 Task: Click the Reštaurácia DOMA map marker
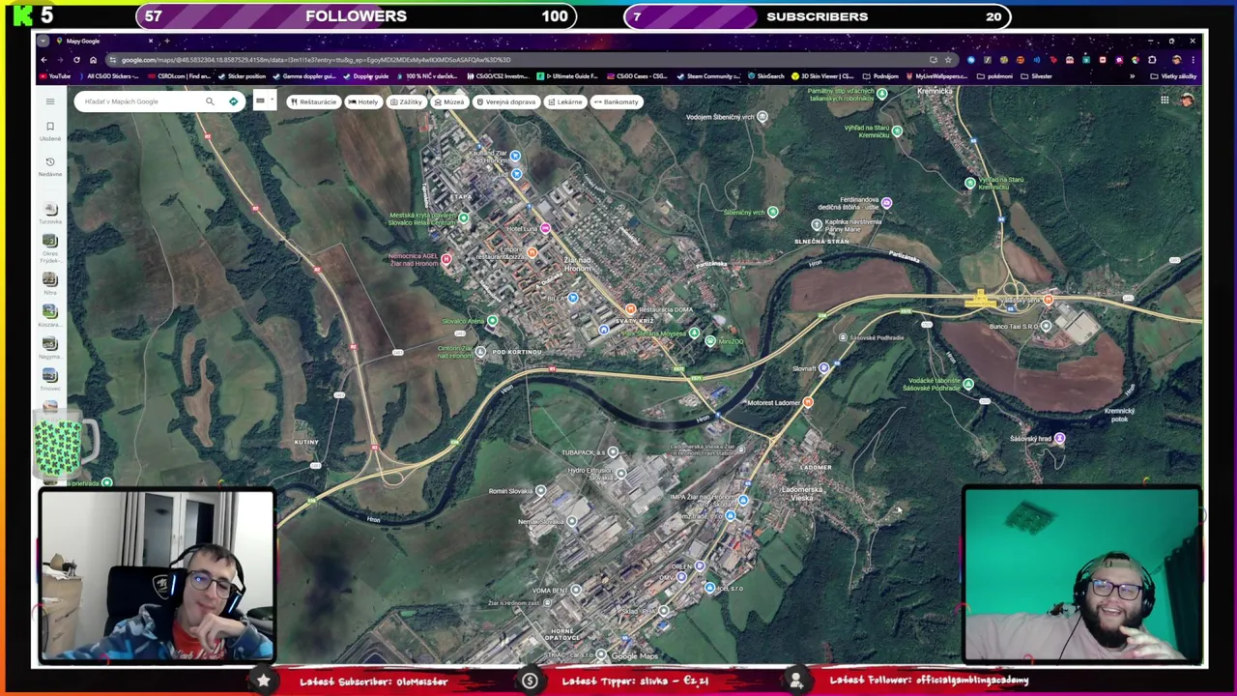(630, 309)
